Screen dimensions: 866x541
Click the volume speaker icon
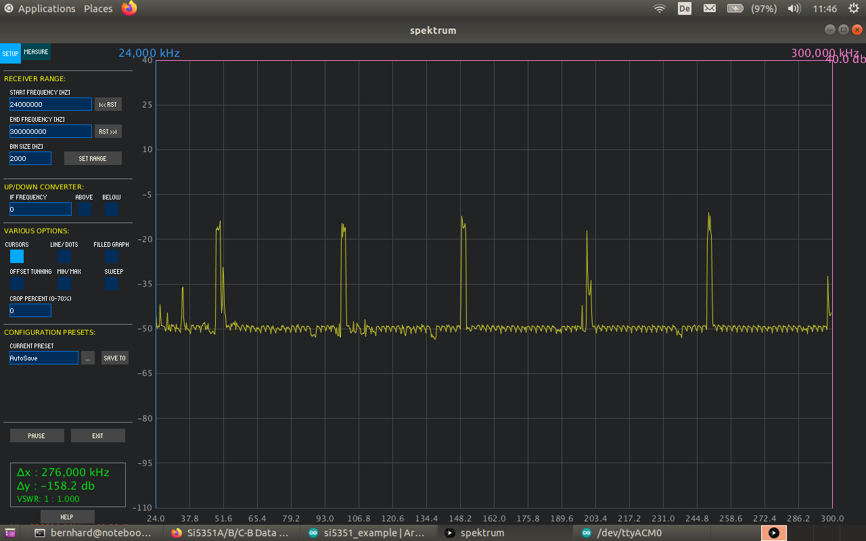(x=794, y=9)
